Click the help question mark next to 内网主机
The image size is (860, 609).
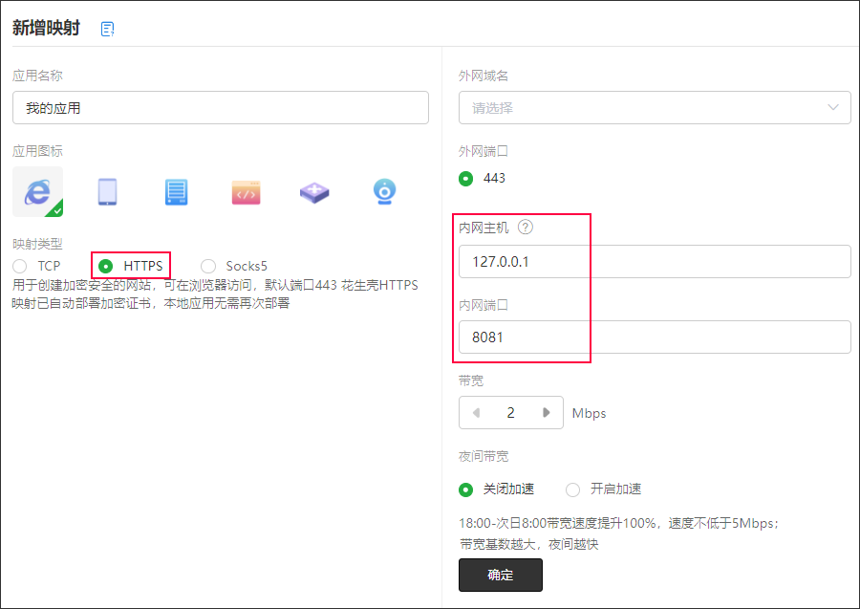point(525,228)
